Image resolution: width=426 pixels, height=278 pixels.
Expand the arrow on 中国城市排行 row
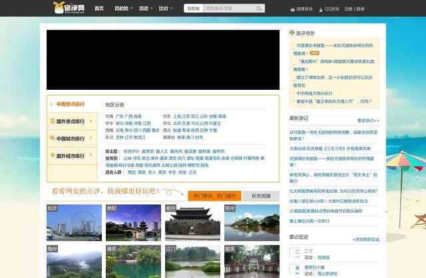(91, 138)
